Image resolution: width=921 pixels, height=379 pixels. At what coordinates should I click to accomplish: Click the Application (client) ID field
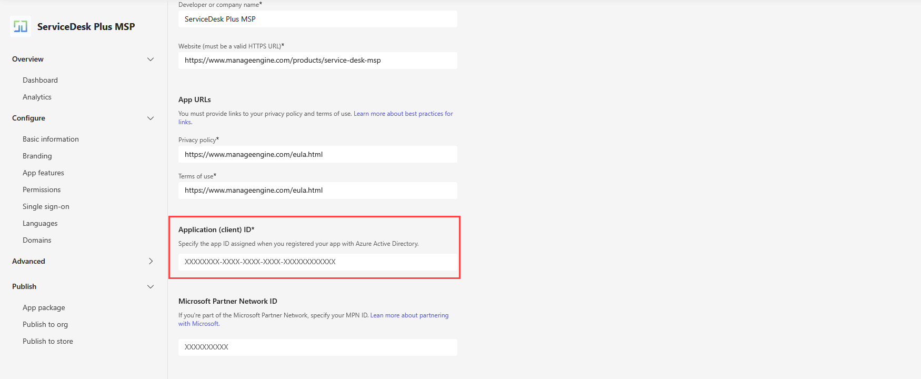coord(318,262)
